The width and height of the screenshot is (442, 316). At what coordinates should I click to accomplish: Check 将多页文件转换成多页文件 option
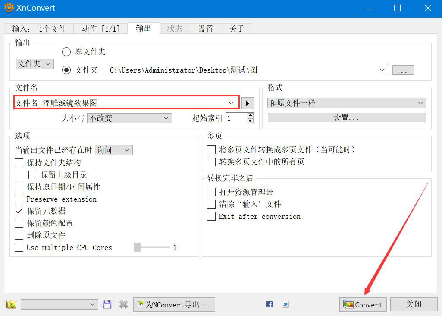click(x=211, y=150)
